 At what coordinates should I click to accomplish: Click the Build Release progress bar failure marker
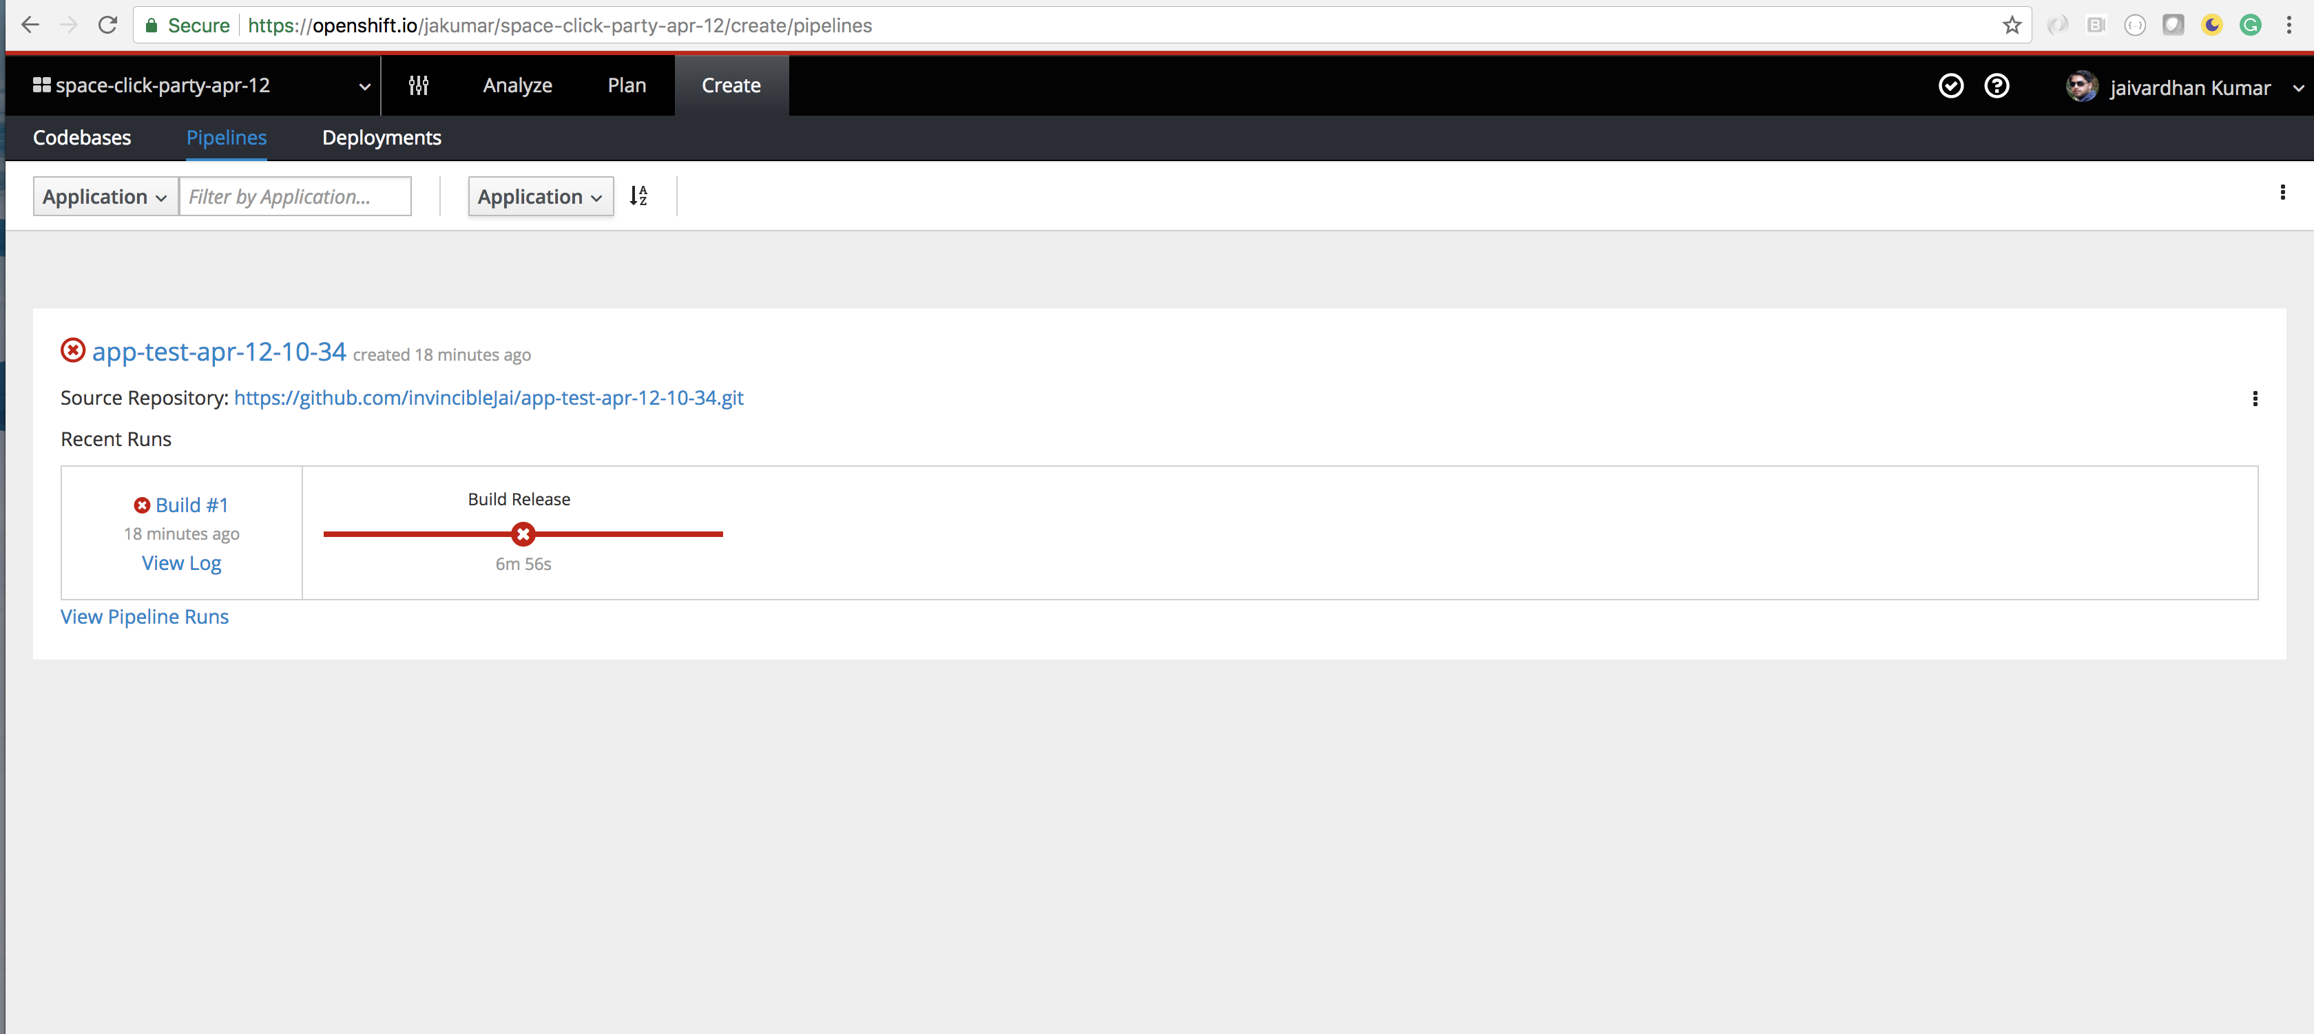(523, 534)
